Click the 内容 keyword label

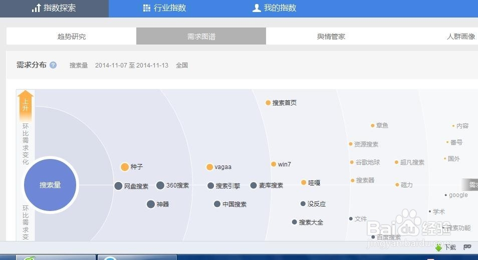point(462,125)
